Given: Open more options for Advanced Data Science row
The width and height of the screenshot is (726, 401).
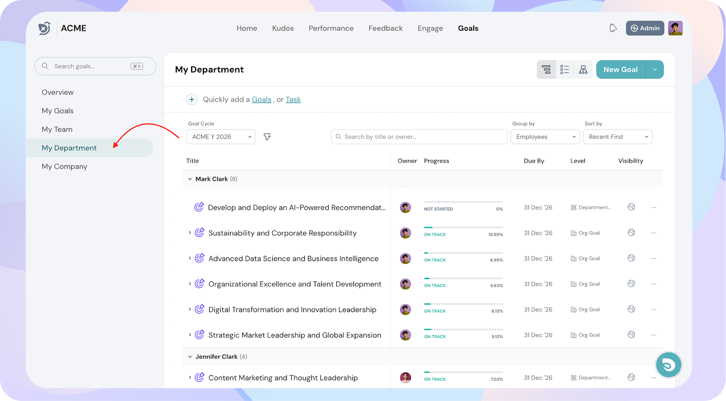Looking at the screenshot, I should (x=653, y=258).
